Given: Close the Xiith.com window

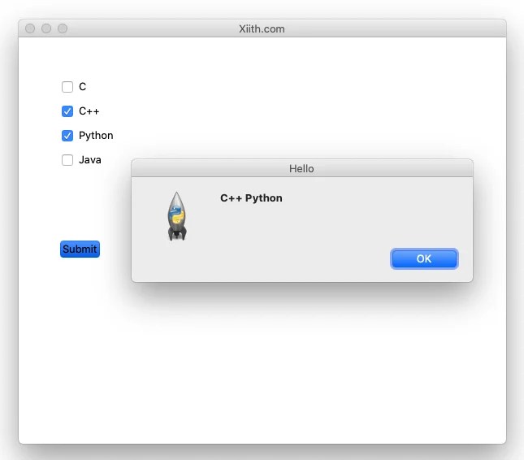Looking at the screenshot, I should [x=30, y=28].
